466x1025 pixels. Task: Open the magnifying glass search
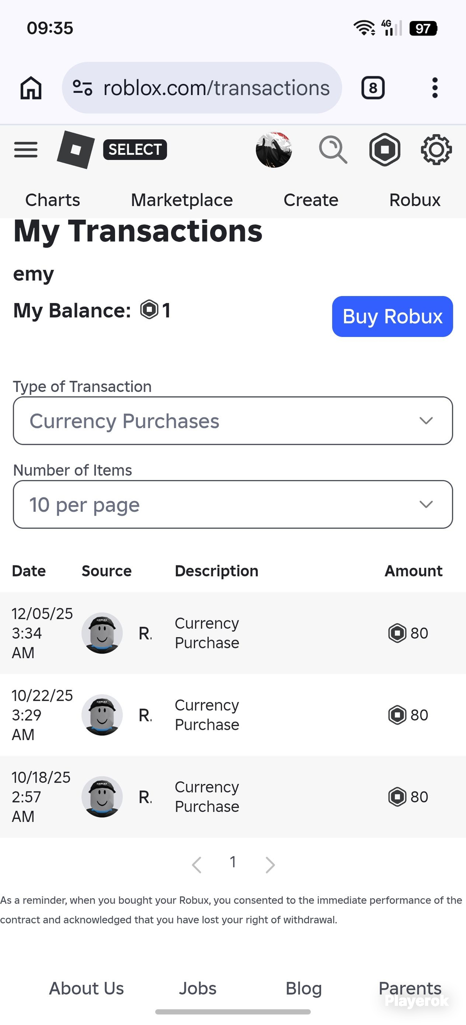coord(333,150)
